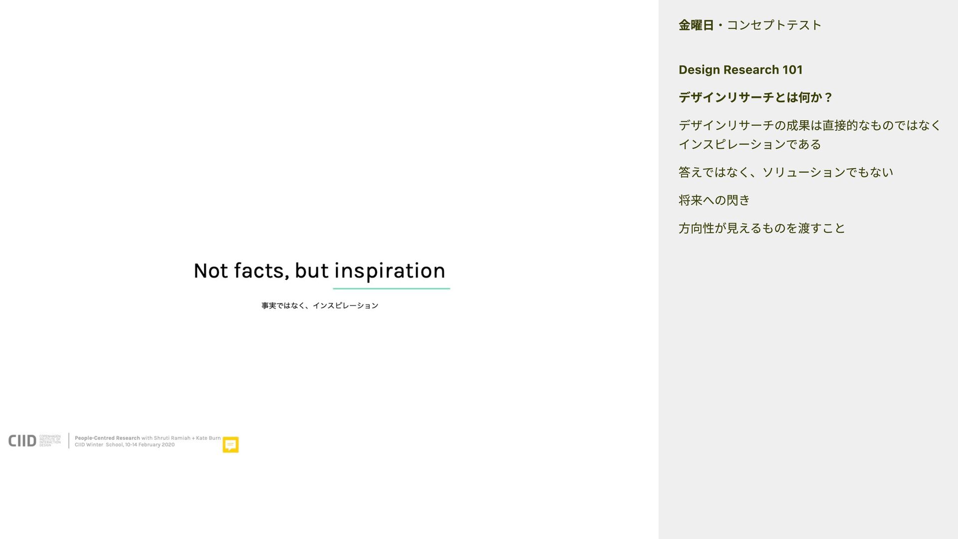Click the yellow comment note icon
This screenshot has width=958, height=539.
(x=230, y=445)
